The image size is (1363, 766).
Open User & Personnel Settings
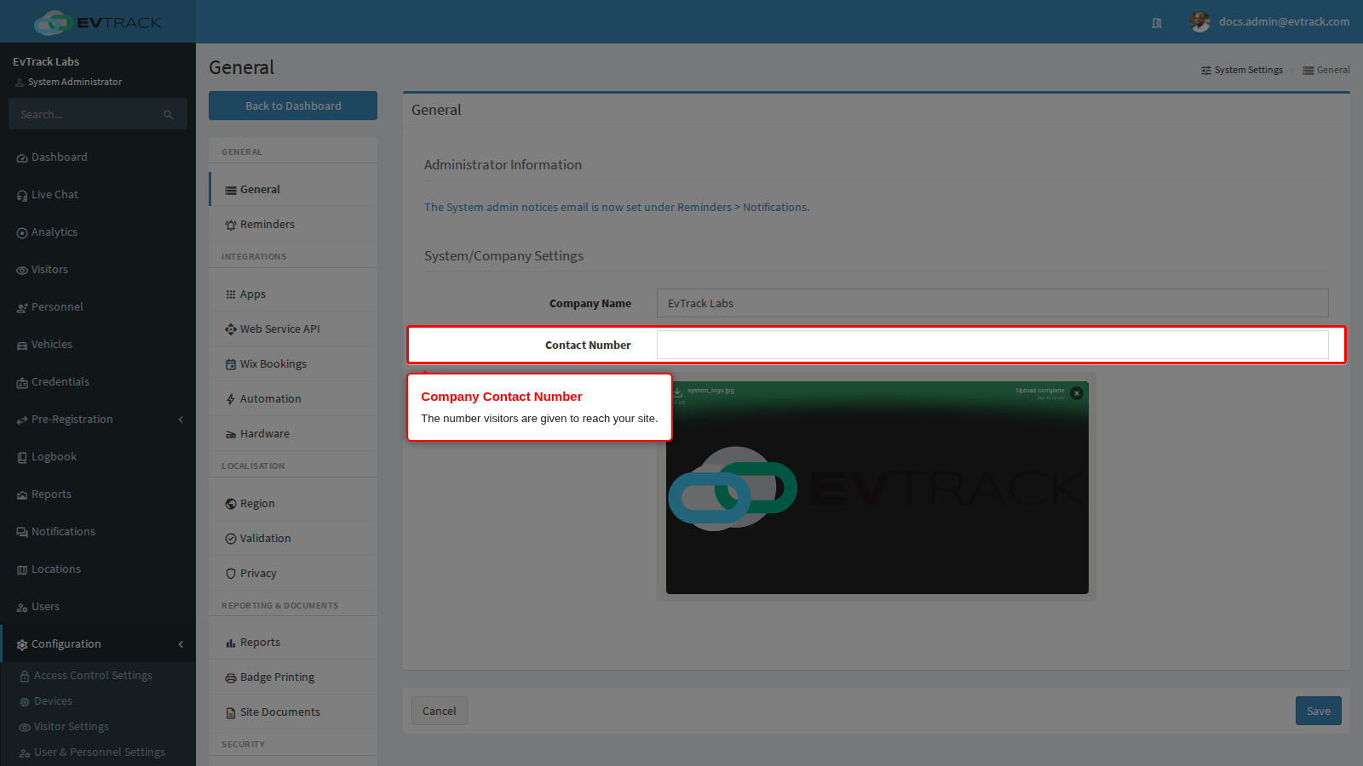[100, 752]
